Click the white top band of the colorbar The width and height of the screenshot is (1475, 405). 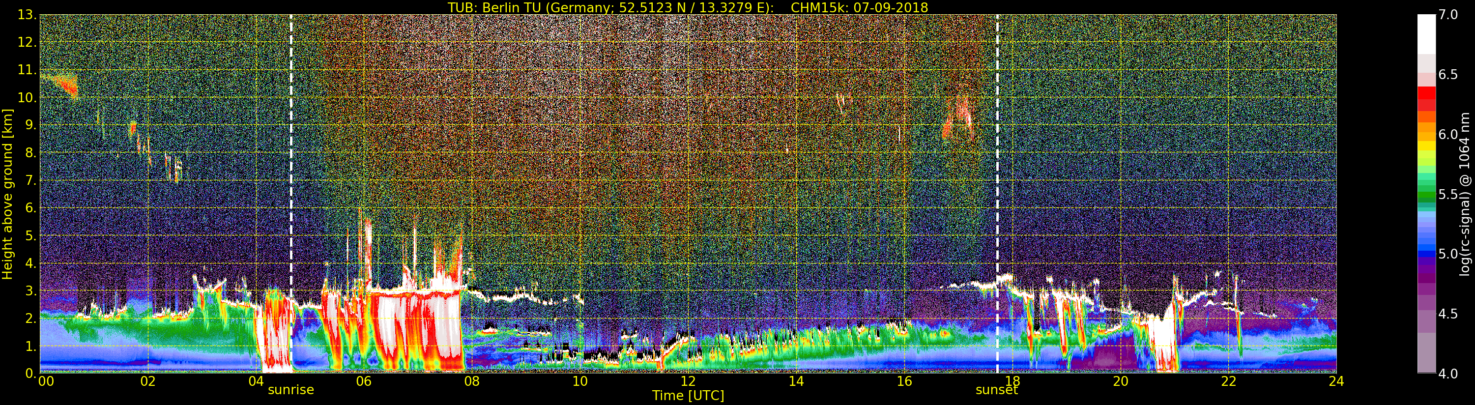click(x=1426, y=34)
